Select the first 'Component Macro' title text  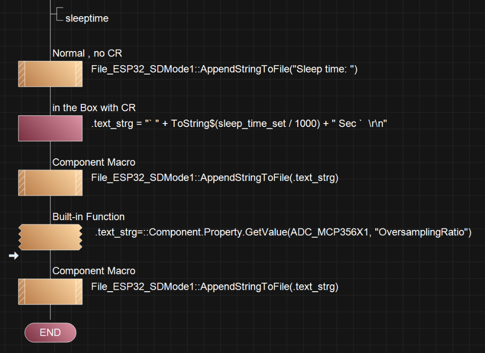(94, 162)
